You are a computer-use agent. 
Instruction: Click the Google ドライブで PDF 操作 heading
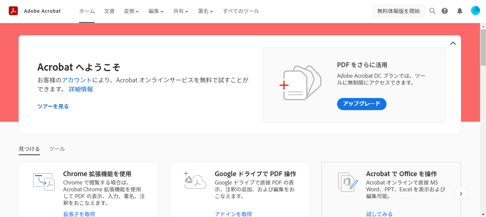click(x=255, y=174)
